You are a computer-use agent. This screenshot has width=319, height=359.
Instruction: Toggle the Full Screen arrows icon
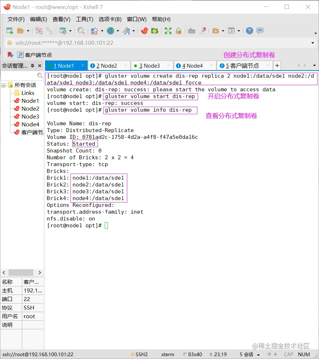(x=168, y=31)
